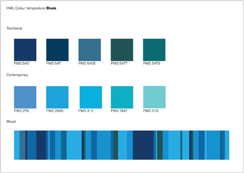The width and height of the screenshot is (244, 173).
Task: Click the PMS 5405 label text
Action: click(x=87, y=63)
